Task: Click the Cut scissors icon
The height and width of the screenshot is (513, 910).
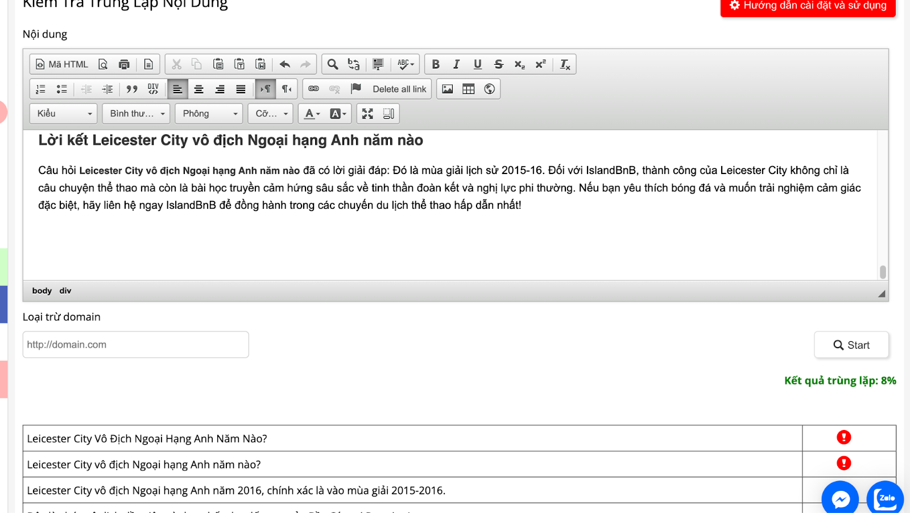Action: coord(176,64)
